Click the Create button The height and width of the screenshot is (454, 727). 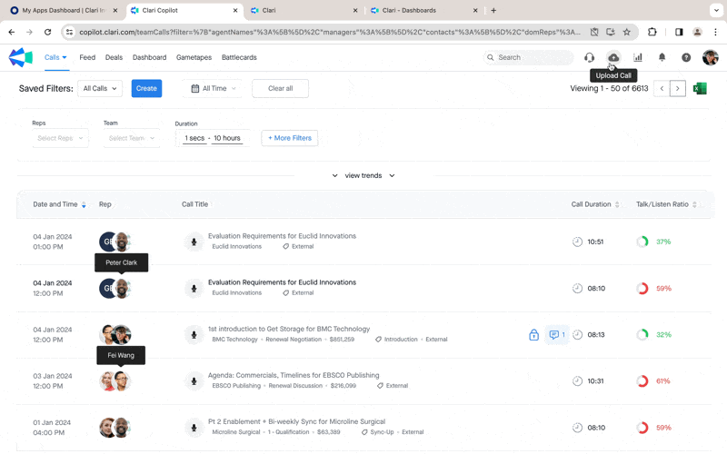click(x=146, y=88)
